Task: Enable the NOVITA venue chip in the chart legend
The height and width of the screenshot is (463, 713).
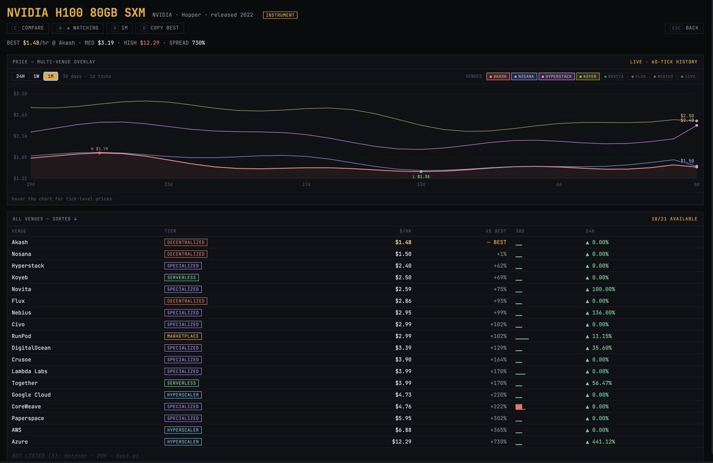Action: (x=614, y=77)
